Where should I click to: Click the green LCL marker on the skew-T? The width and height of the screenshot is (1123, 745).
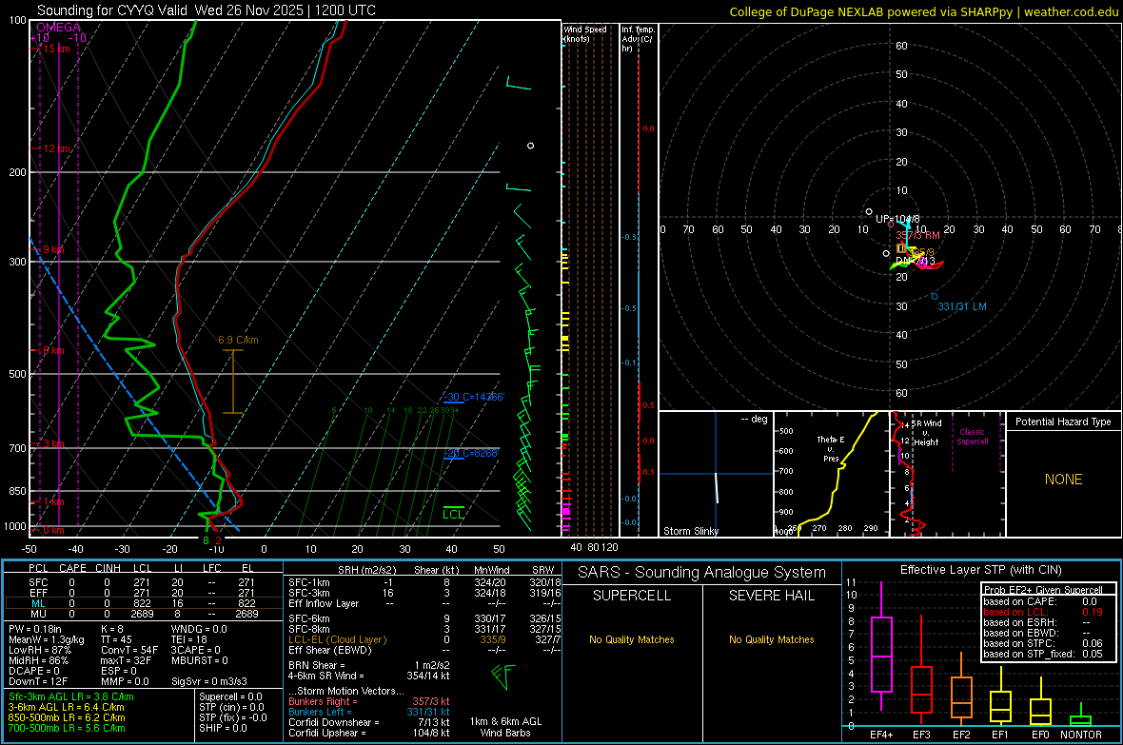453,514
